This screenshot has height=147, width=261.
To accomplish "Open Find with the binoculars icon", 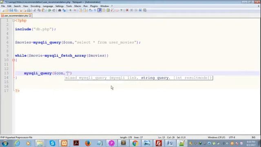I will tap(60, 10).
